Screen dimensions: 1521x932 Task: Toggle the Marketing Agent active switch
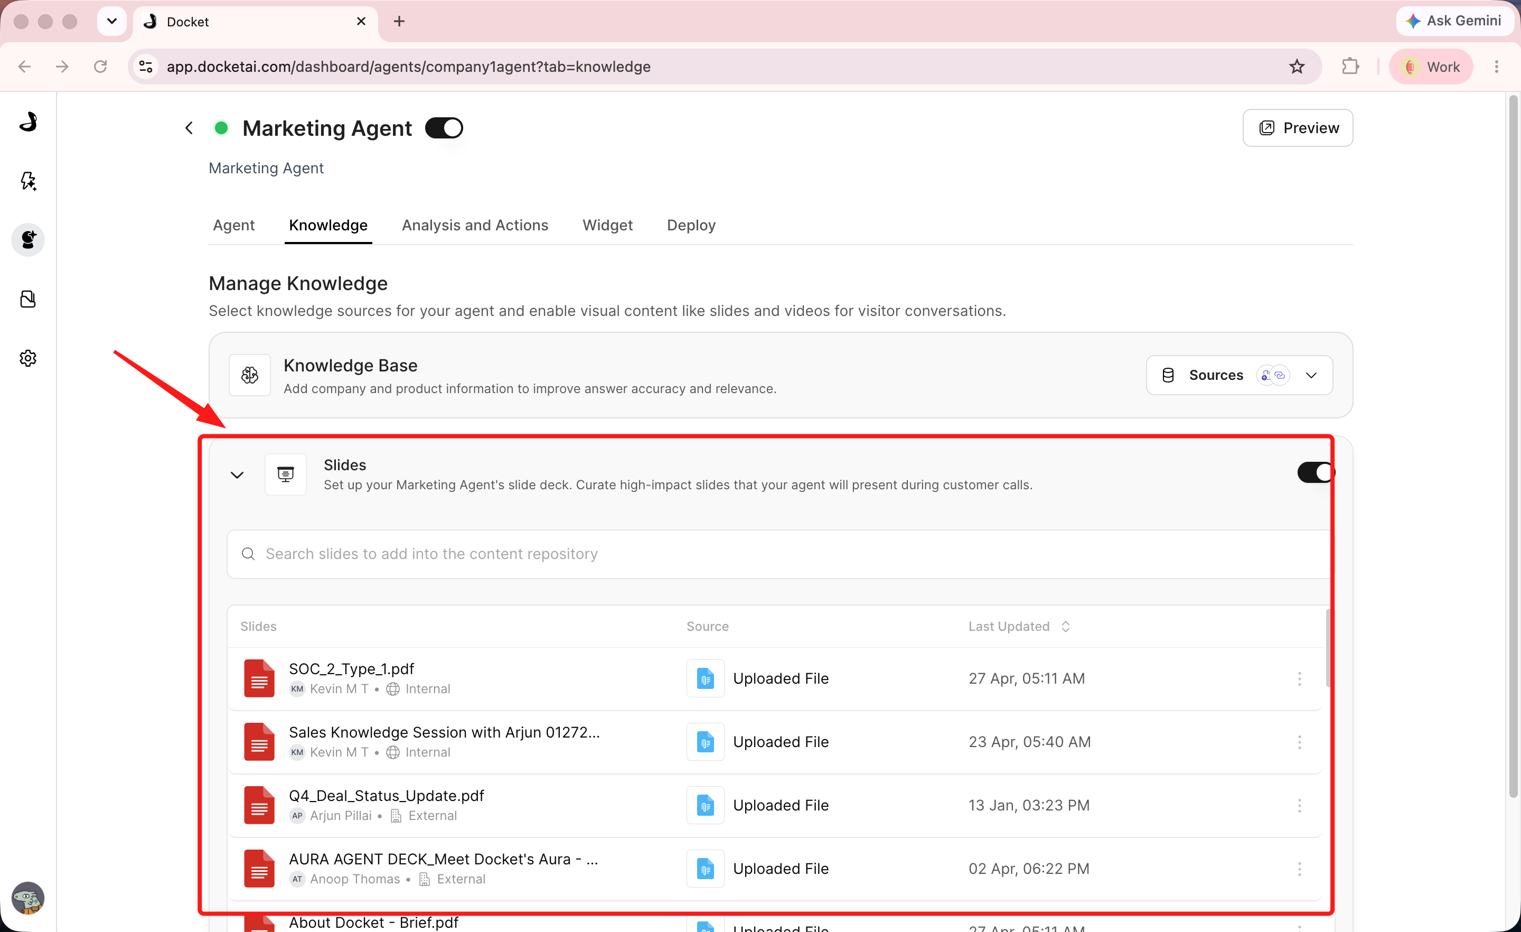coord(444,128)
